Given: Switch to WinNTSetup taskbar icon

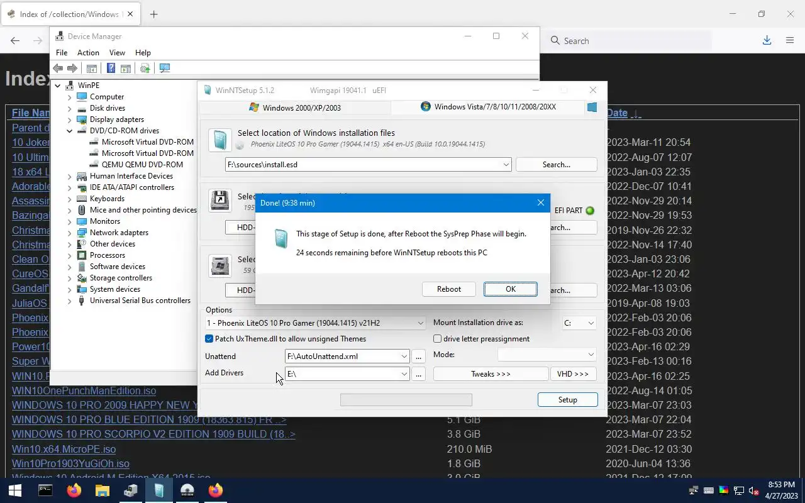Looking at the screenshot, I should click(x=159, y=490).
